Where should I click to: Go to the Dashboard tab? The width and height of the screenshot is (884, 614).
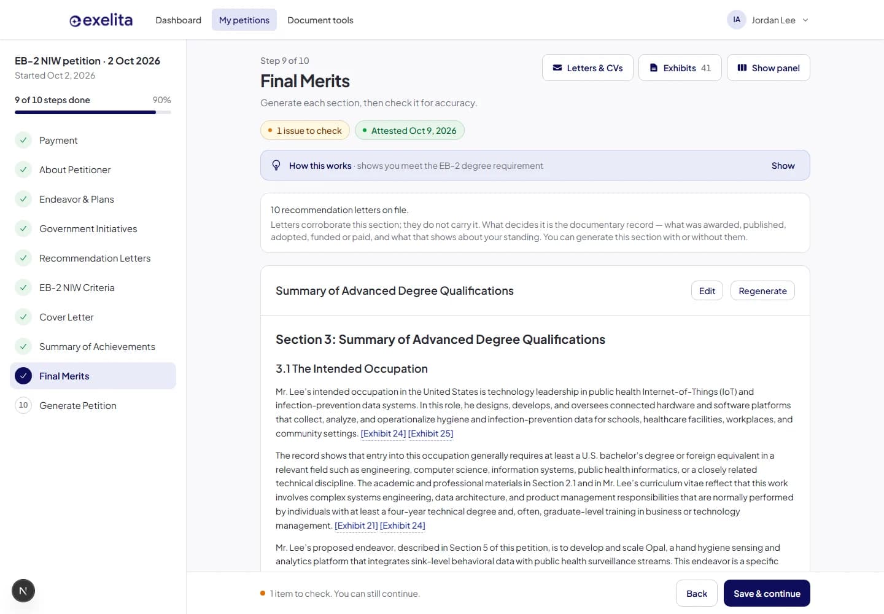point(178,20)
